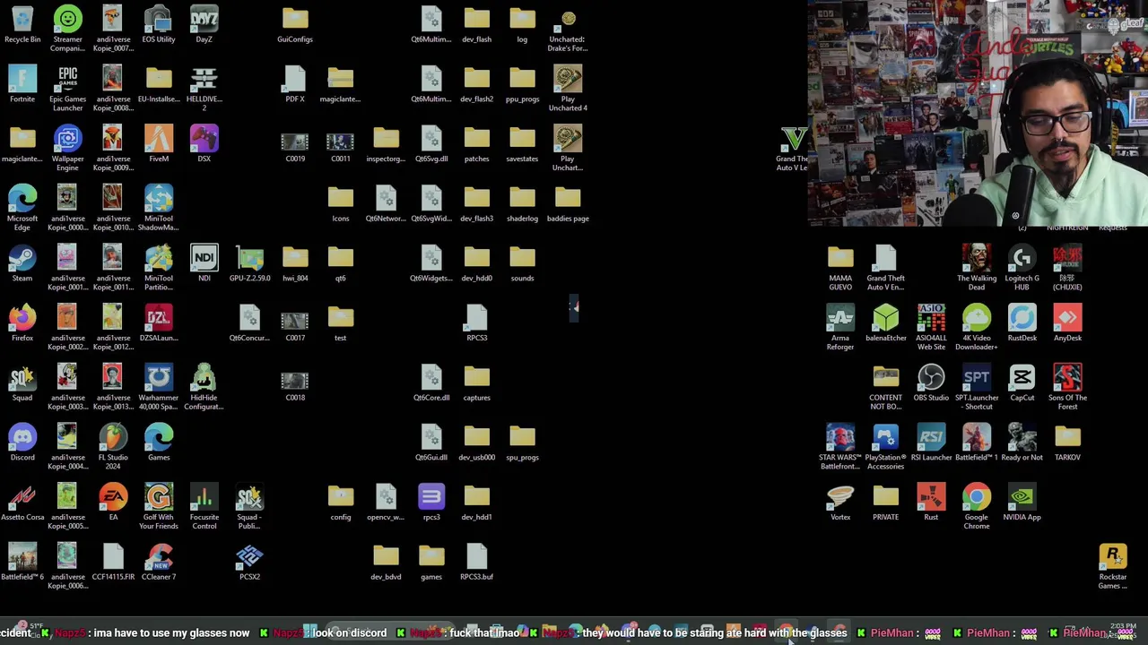Viewport: 1148px width, 645px height.
Task: Select the GPU-Z 2.59.0 icon
Action: tap(249, 264)
